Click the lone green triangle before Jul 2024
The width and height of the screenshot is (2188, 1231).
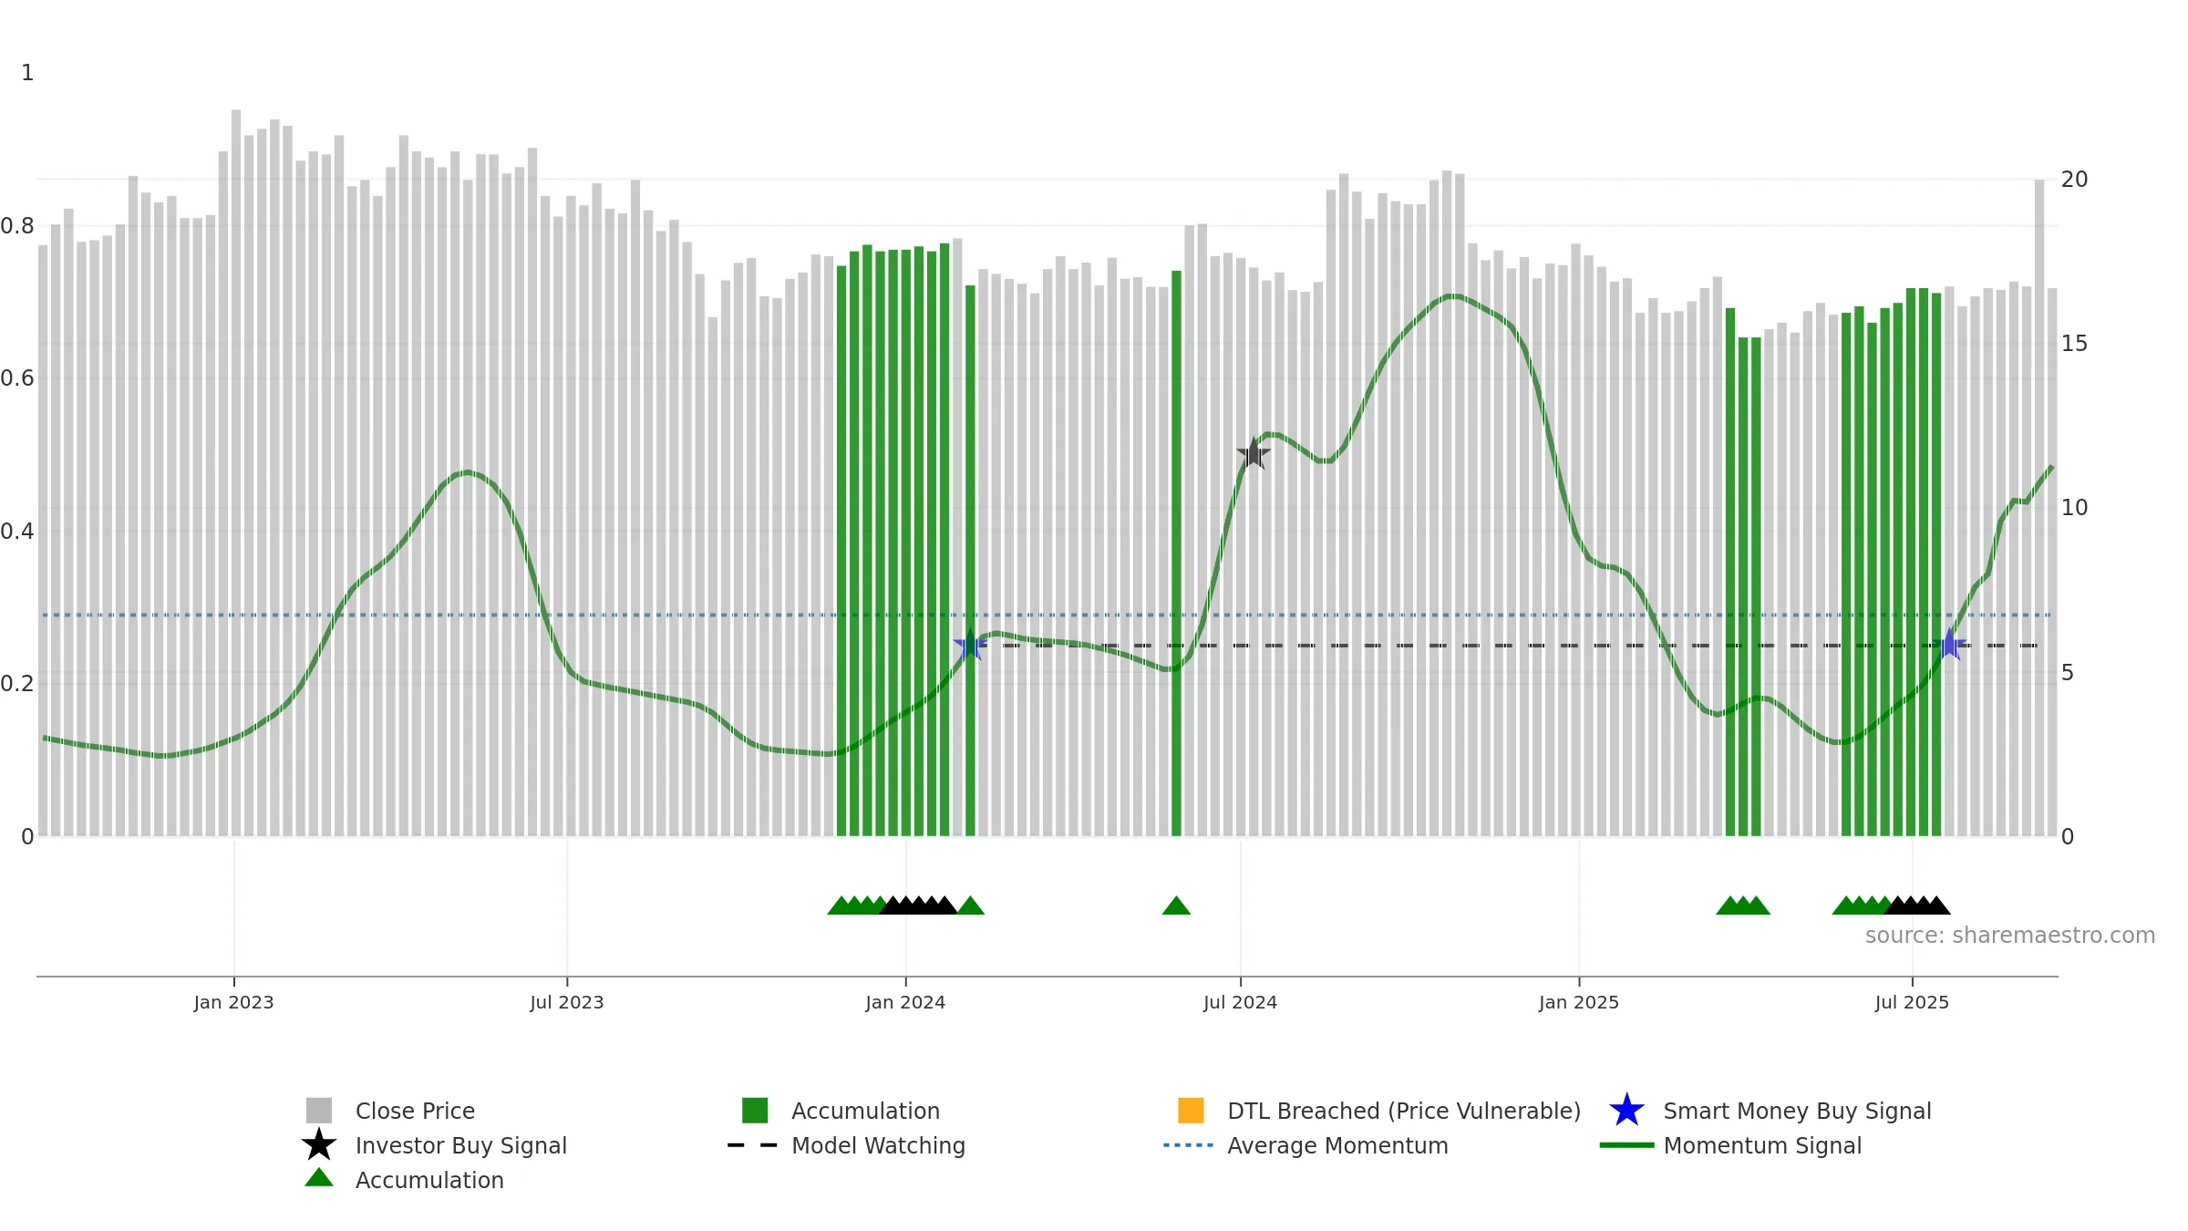point(1176,905)
